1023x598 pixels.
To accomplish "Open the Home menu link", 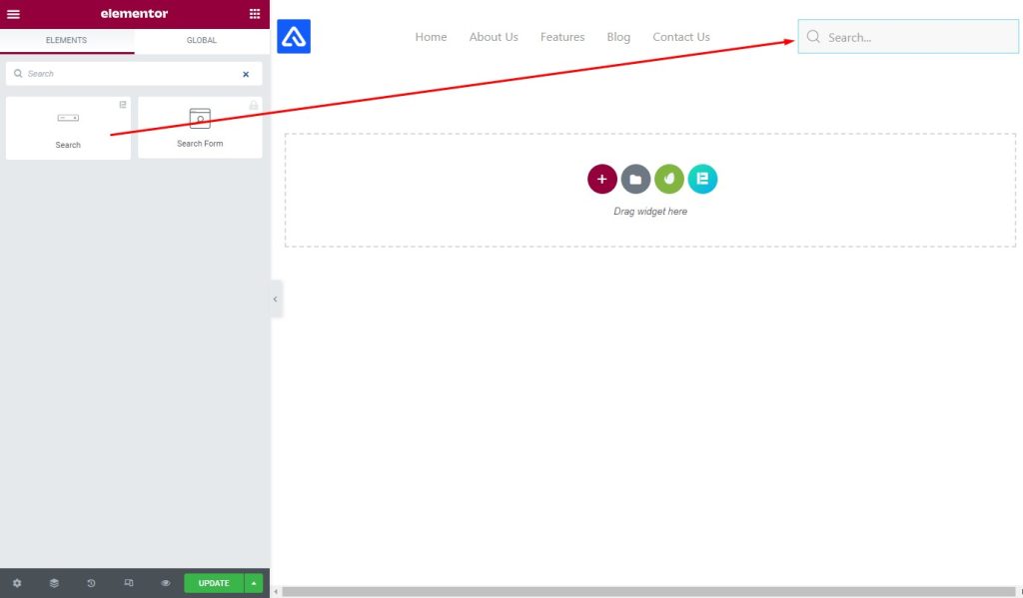I will (x=431, y=37).
